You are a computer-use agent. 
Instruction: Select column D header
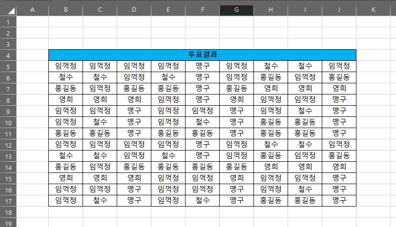[x=134, y=10]
